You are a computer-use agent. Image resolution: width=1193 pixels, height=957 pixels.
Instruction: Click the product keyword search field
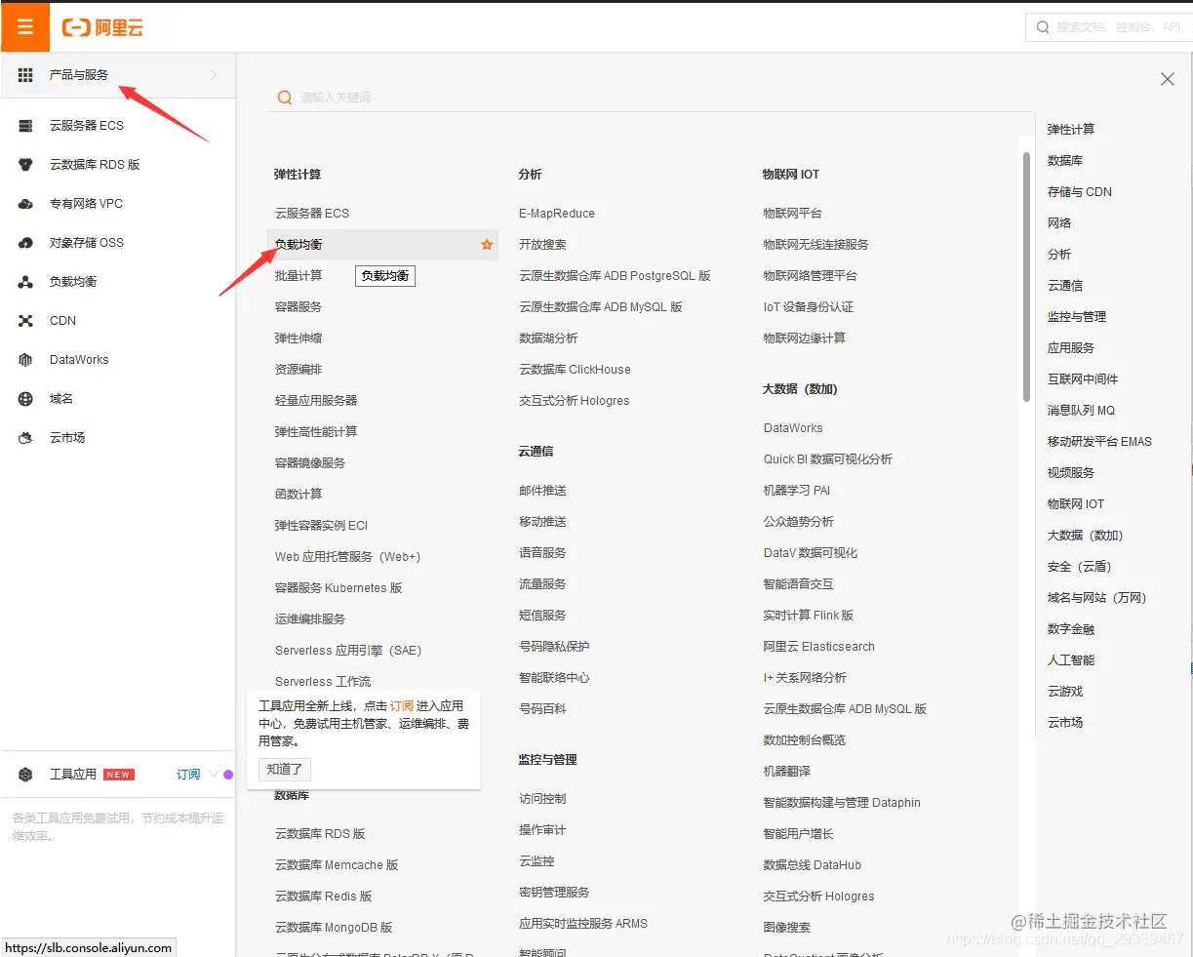[650, 98]
